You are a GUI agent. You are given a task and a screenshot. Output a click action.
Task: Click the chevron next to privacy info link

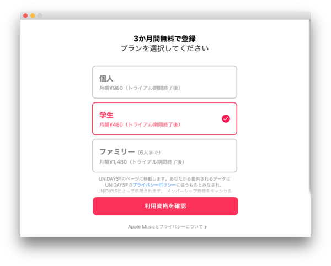205,227
